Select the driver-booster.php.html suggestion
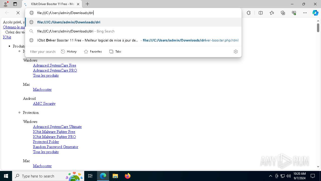 pos(133,40)
